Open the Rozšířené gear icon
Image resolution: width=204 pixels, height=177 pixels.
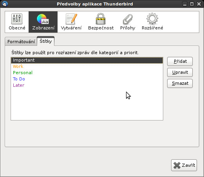(152, 18)
